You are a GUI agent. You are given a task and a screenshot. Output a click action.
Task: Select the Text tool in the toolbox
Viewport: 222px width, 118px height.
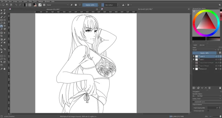click(5, 10)
